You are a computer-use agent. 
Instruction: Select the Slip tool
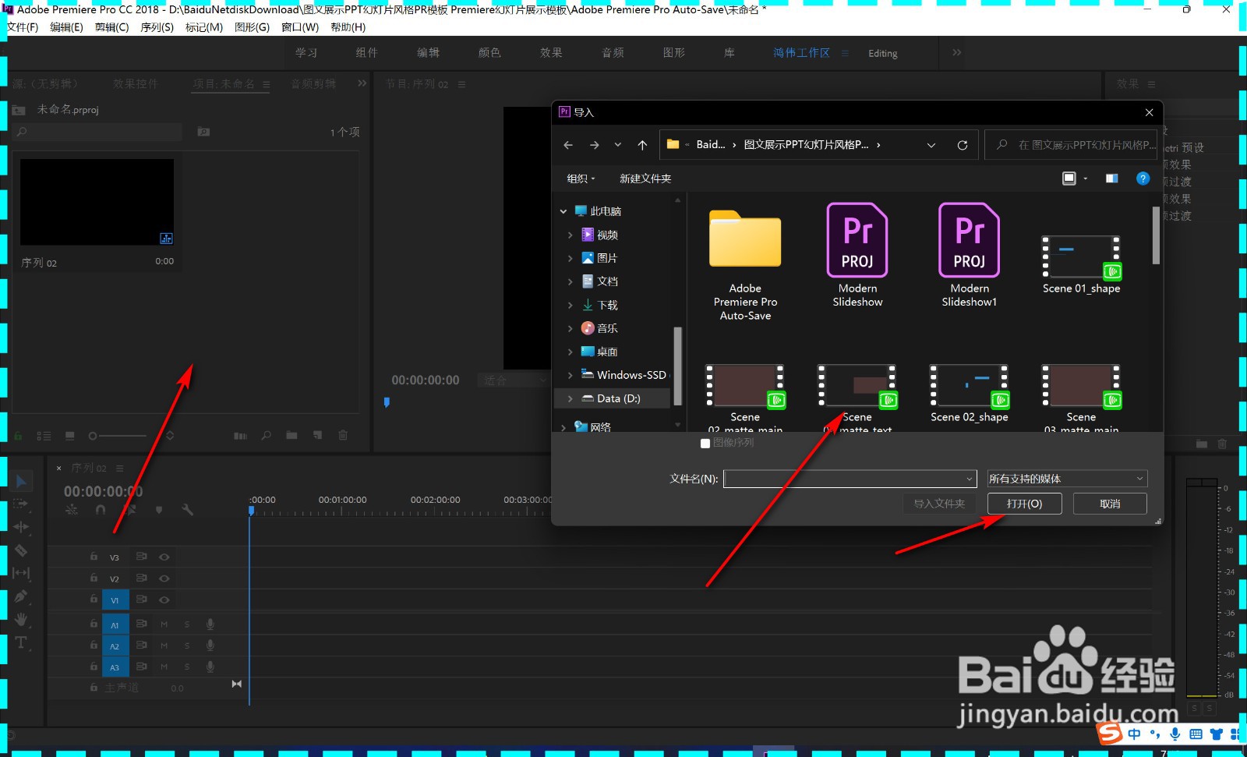pyautogui.click(x=21, y=573)
